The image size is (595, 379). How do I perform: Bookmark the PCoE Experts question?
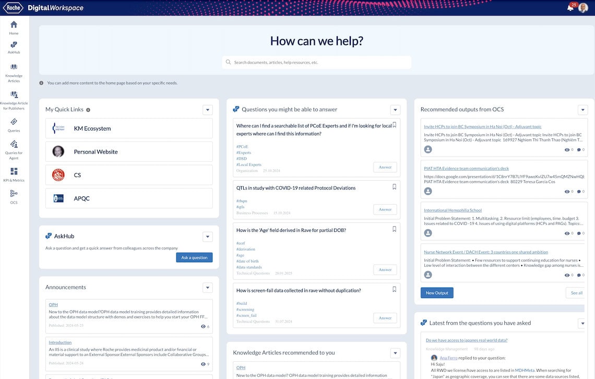coord(394,125)
